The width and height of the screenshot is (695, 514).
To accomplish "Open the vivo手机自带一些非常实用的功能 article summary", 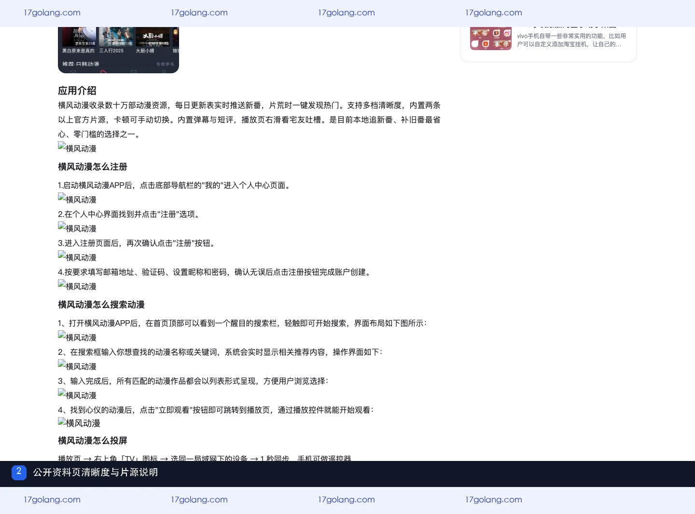I will [x=571, y=40].
